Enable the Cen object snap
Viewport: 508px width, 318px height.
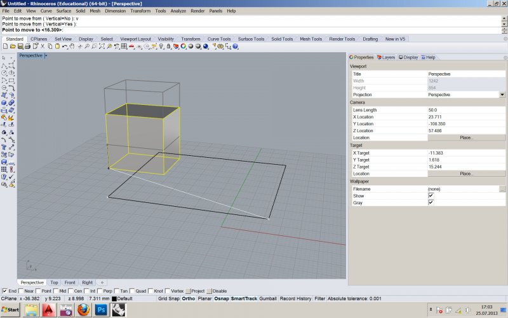(70, 291)
